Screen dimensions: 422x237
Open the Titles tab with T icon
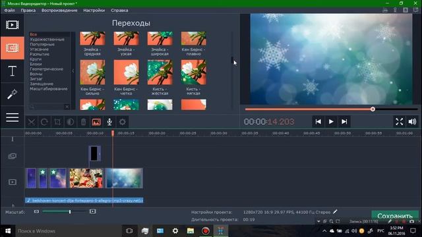[x=12, y=71]
